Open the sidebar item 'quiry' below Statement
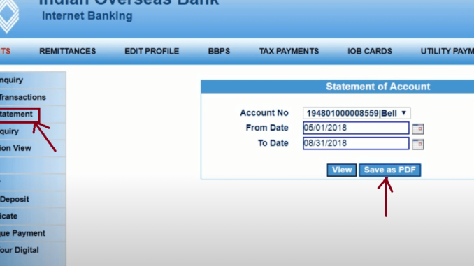Viewport: 474px width, 266px height. click(33, 131)
